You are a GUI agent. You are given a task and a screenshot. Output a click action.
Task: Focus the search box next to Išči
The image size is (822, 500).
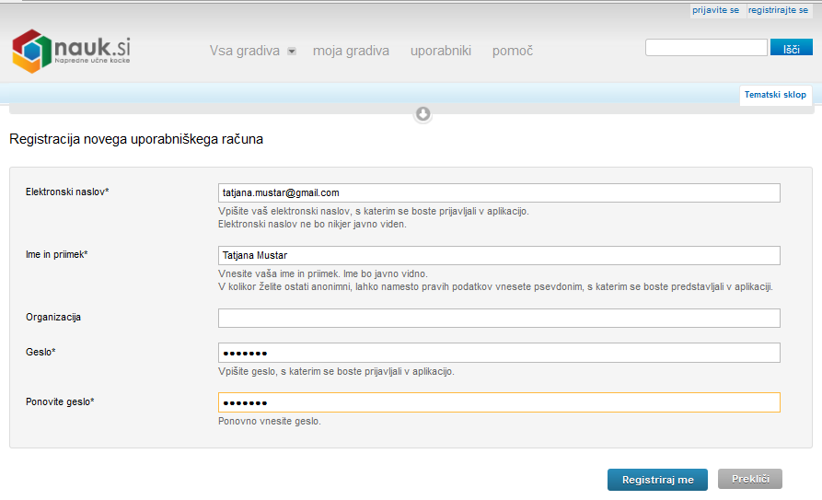point(706,48)
